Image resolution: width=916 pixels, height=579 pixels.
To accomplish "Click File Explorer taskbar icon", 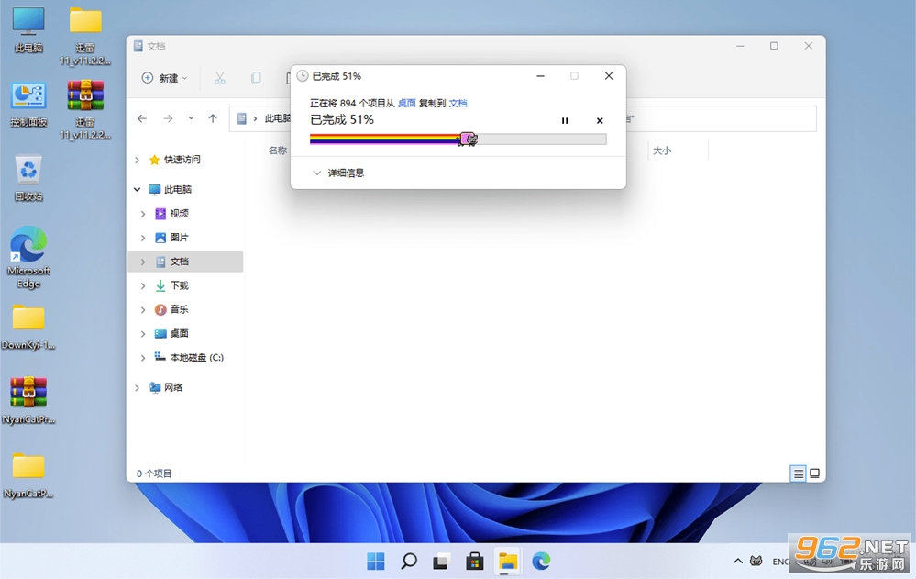I will 508,562.
